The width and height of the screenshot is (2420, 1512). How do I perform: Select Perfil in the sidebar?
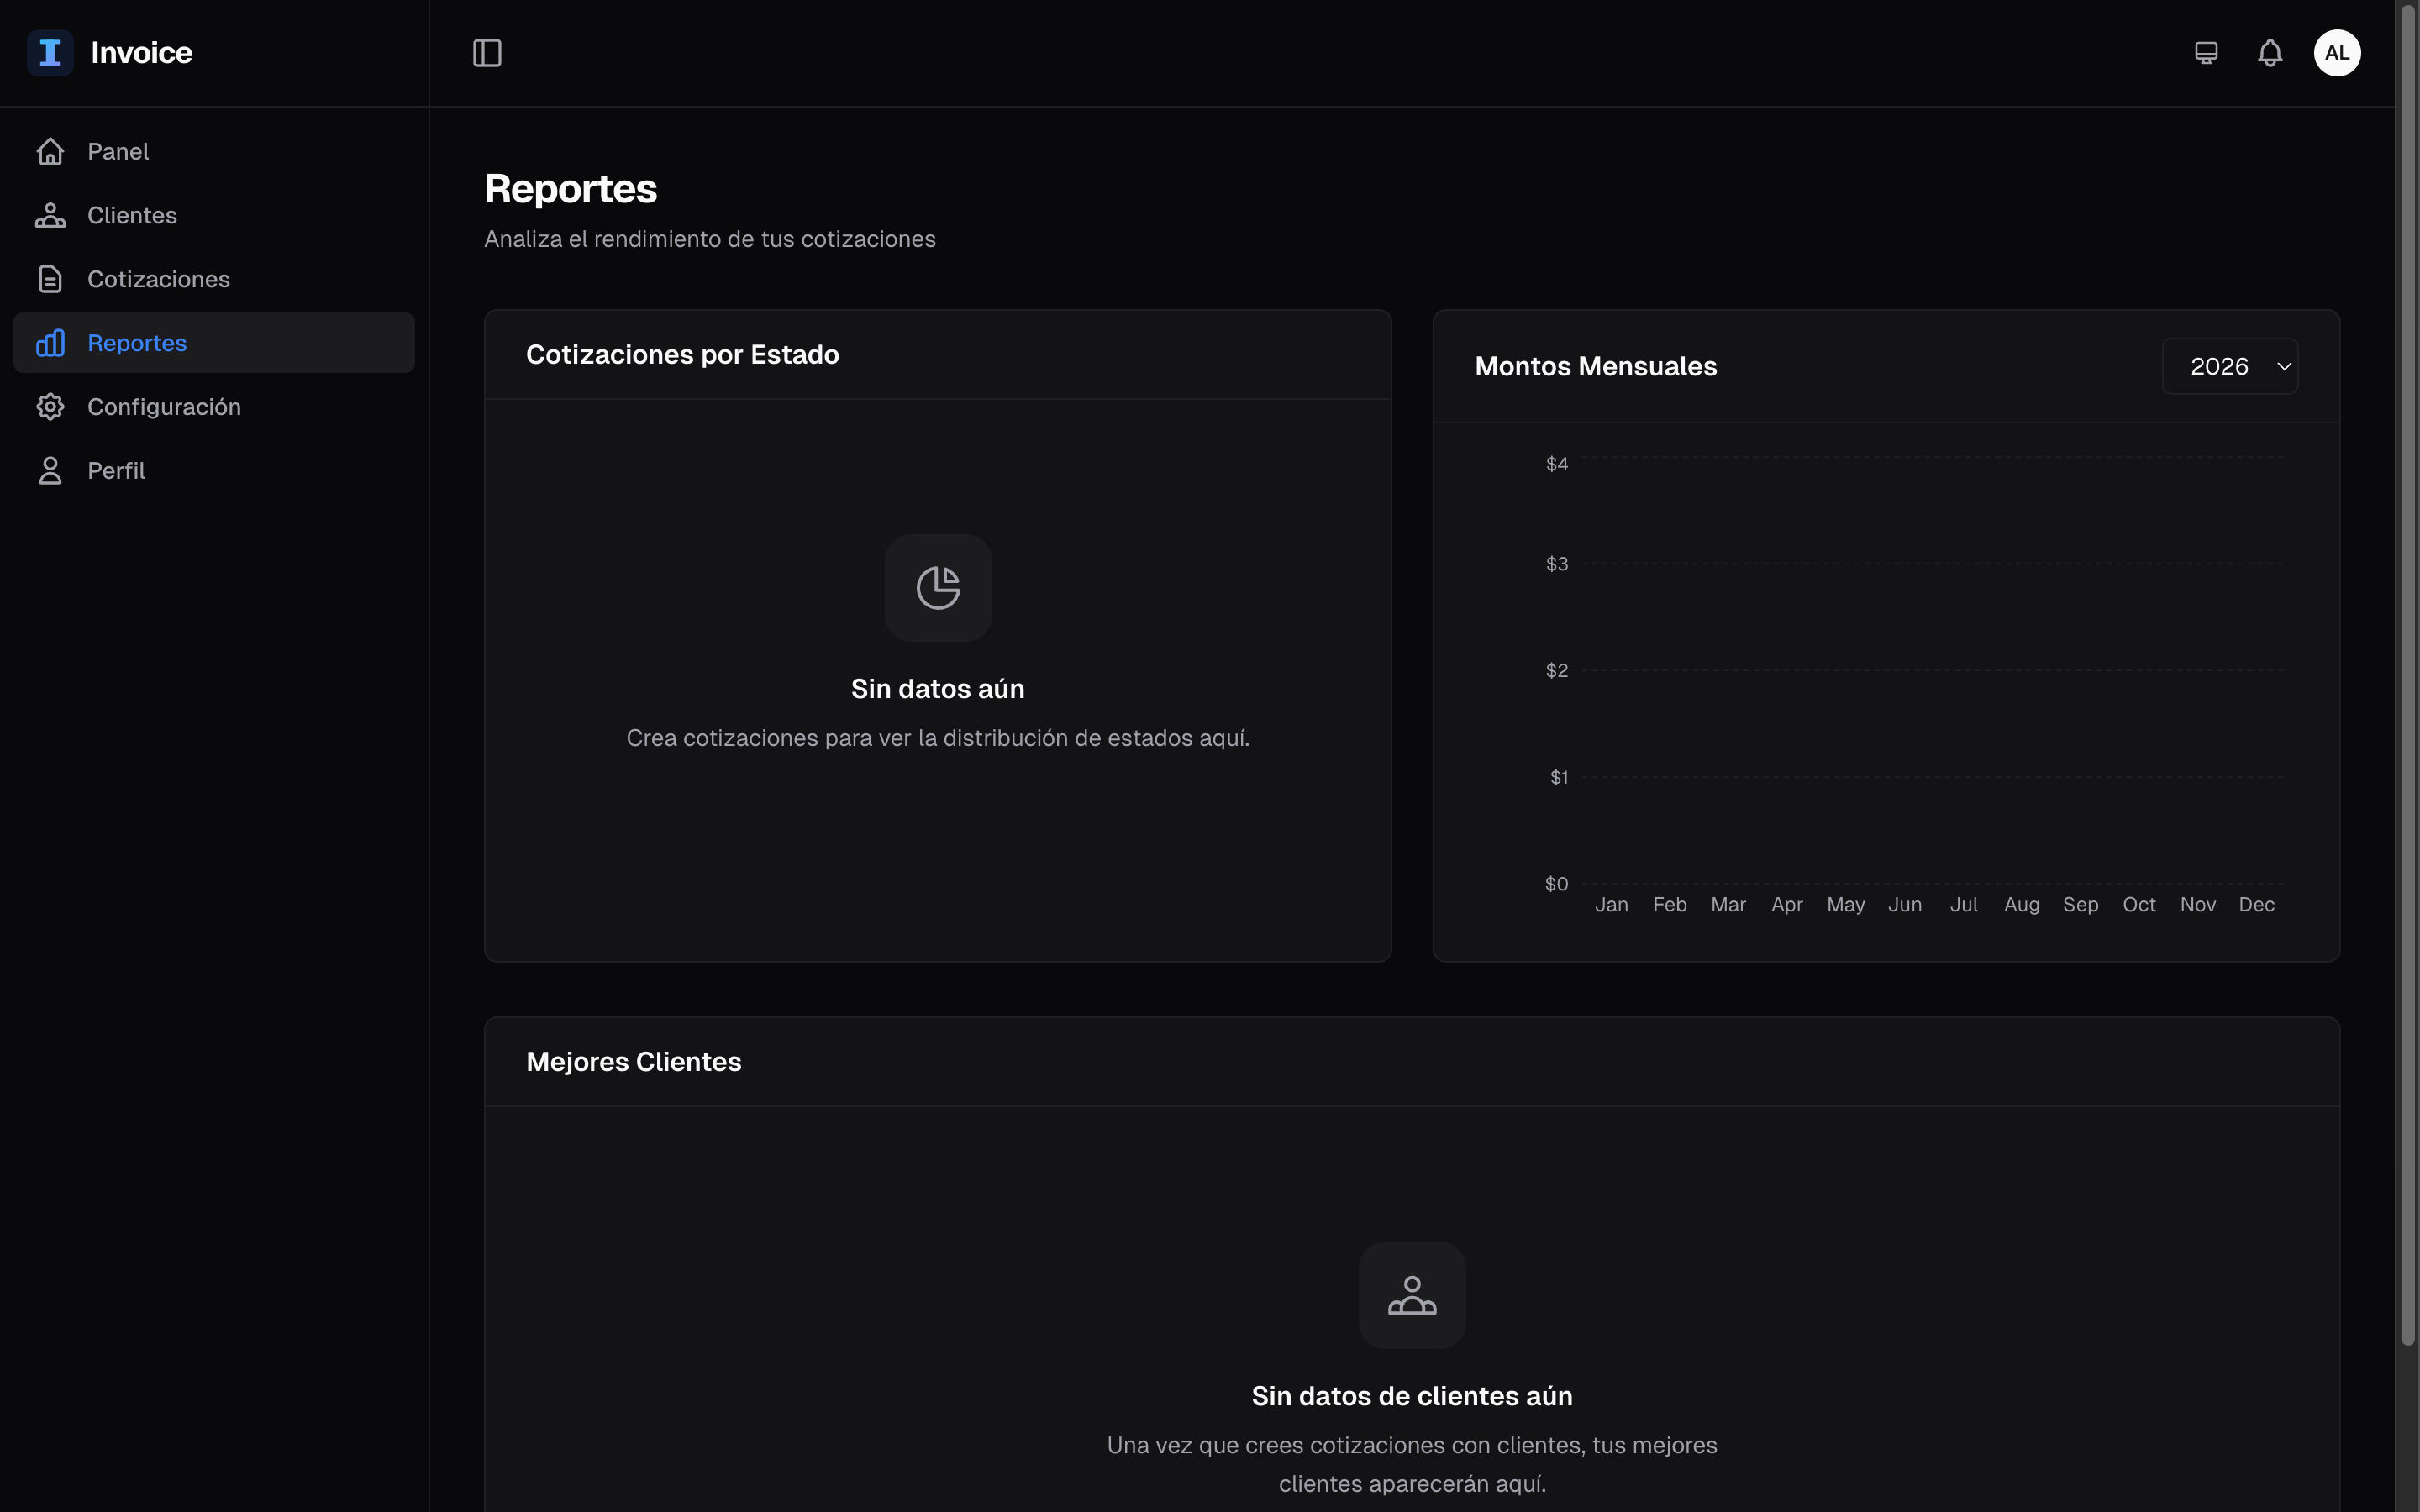[116, 470]
